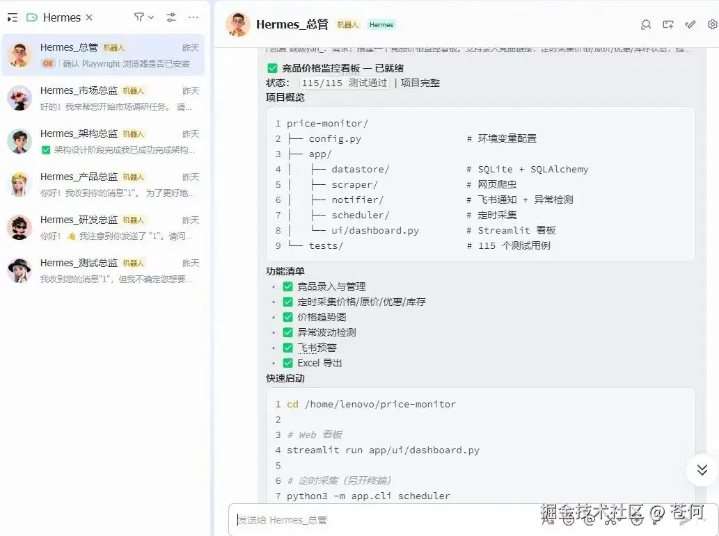The height and width of the screenshot is (536, 719).
Task: Toggle the 'Excel 导出' checklist item
Action: pyautogui.click(x=287, y=362)
